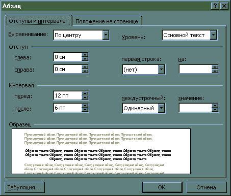Image resolution: width=231 pixels, height=196 pixels.
Task: Decrease the слева indent value
Action: [x=85, y=59]
